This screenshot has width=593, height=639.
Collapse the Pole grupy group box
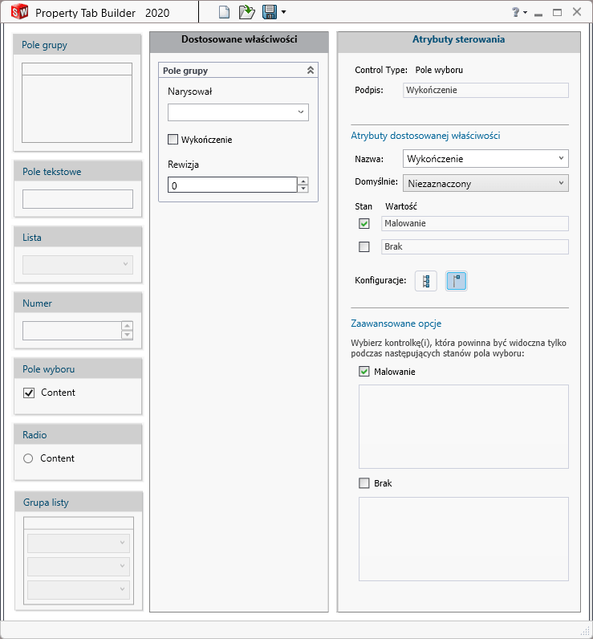pos(311,70)
